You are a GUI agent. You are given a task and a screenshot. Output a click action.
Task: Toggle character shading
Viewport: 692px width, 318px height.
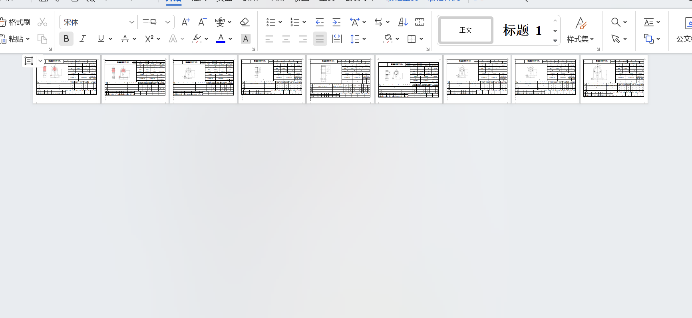[x=246, y=39]
